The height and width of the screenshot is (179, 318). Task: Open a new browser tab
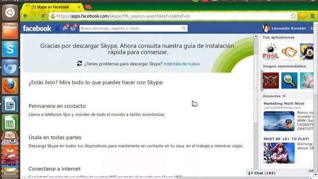[x=88, y=7]
